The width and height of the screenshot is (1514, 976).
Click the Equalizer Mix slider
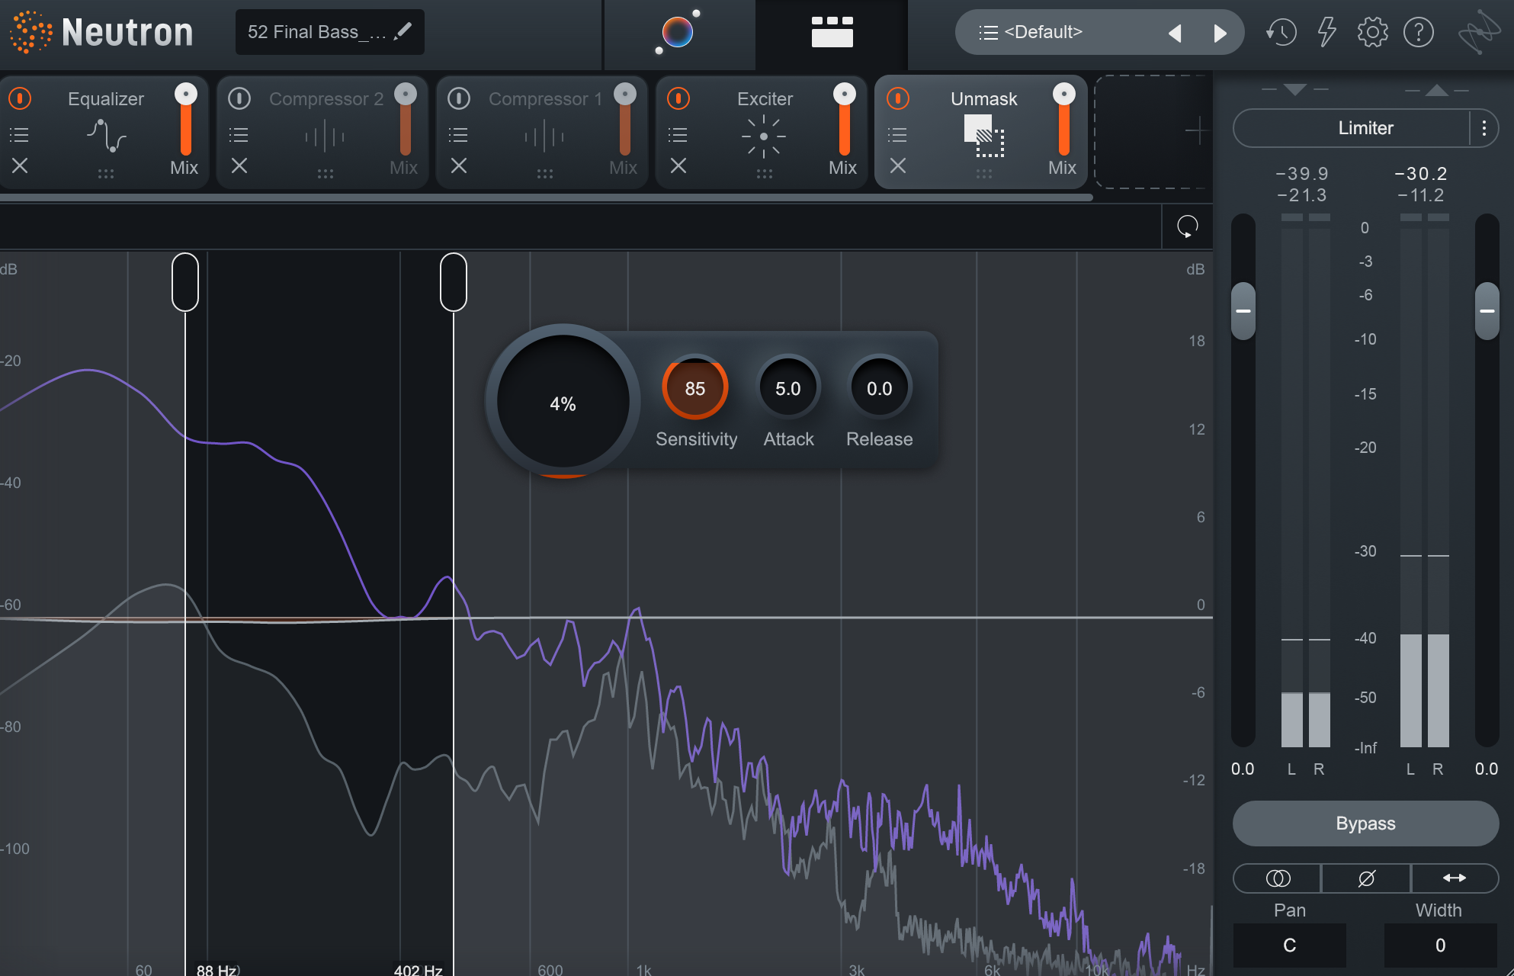[185, 120]
